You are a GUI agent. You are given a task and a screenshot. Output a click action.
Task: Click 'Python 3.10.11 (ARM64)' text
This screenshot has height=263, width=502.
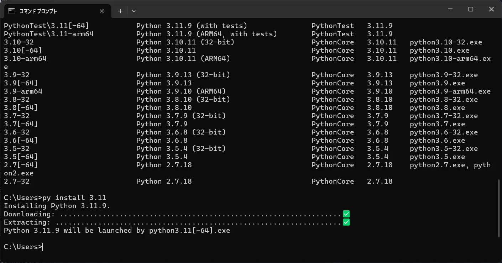183,58
